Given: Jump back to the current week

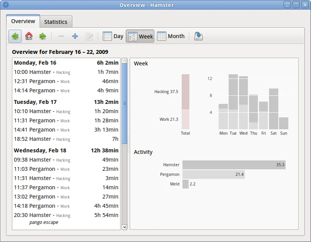Looking at the screenshot, I should [29, 36].
